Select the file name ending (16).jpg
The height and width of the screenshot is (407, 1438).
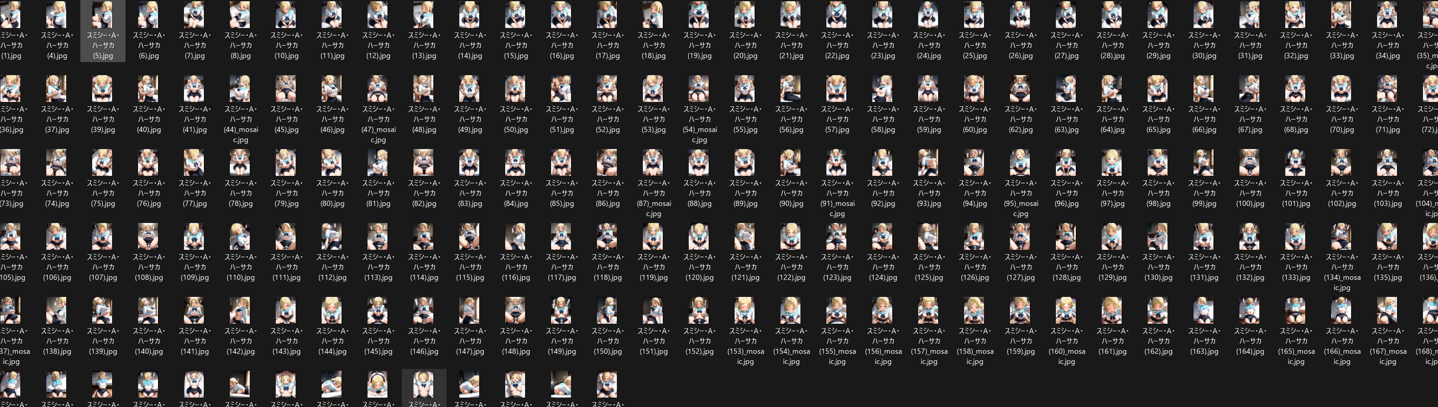click(x=562, y=45)
